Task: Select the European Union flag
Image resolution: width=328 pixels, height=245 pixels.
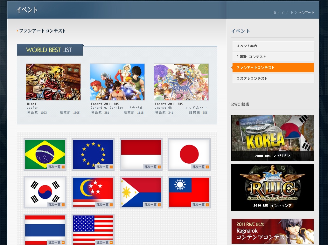Action: click(93, 154)
